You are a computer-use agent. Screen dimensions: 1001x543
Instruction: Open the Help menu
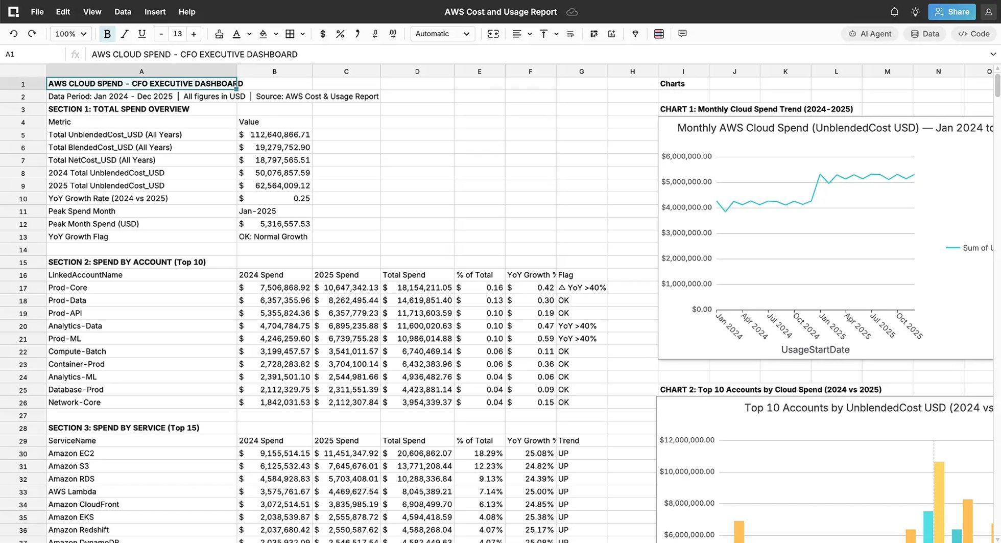tap(187, 12)
